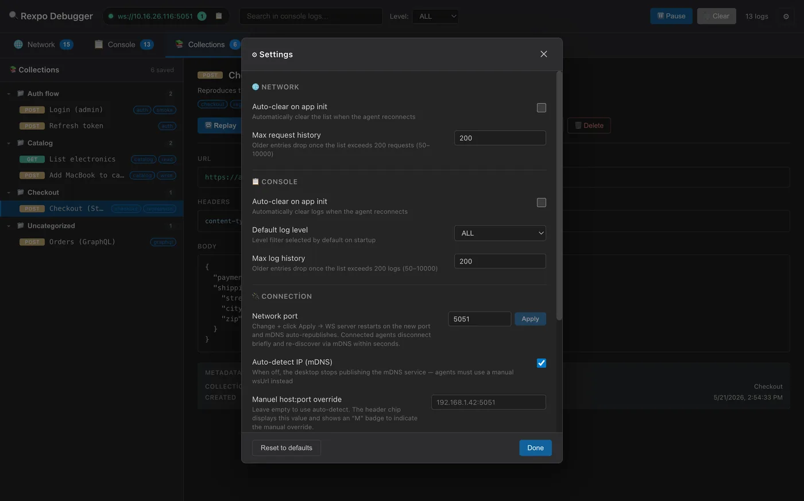804x501 pixels.
Task: Click the checkout tag under request title
Action: point(212,104)
